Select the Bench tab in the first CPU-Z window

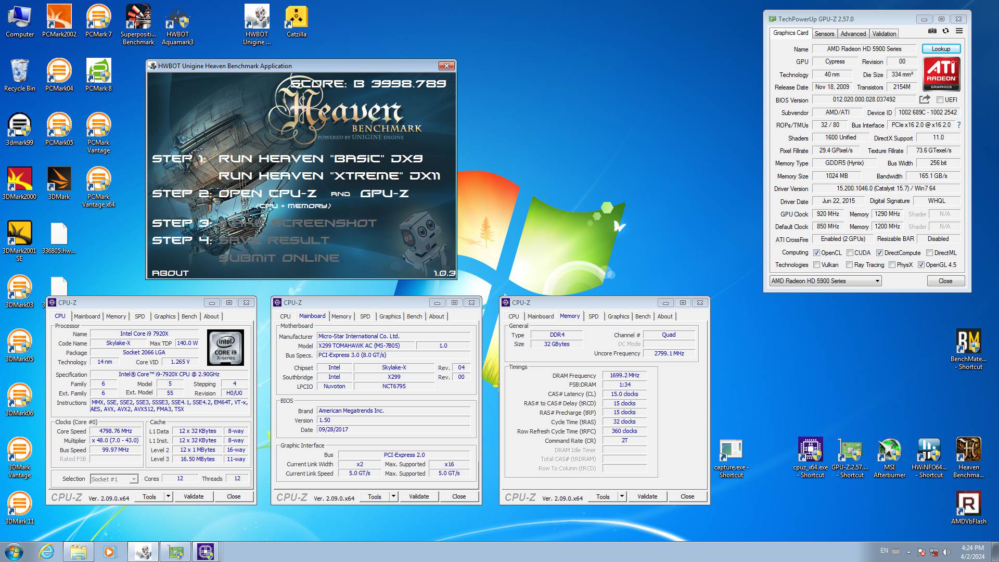[x=189, y=316]
